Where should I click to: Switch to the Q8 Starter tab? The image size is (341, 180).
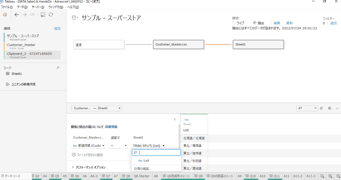[141, 176]
